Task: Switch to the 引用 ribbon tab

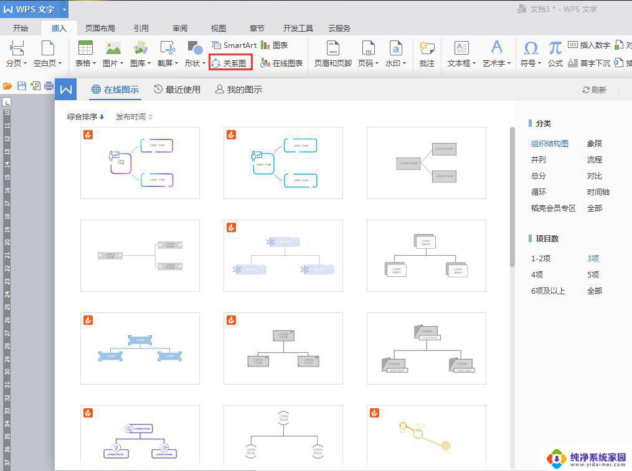Action: point(141,28)
